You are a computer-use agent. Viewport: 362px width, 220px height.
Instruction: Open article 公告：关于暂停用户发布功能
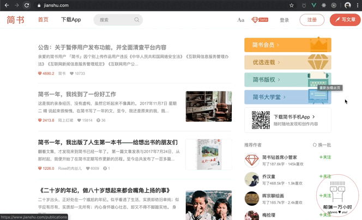pyautogui.click(x=102, y=47)
